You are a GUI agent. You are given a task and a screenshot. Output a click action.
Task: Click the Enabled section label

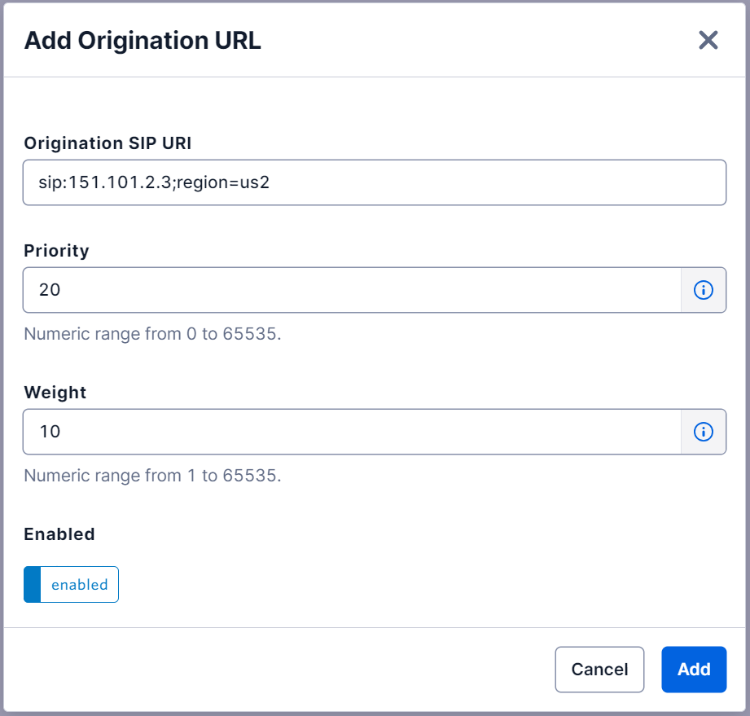coord(59,534)
